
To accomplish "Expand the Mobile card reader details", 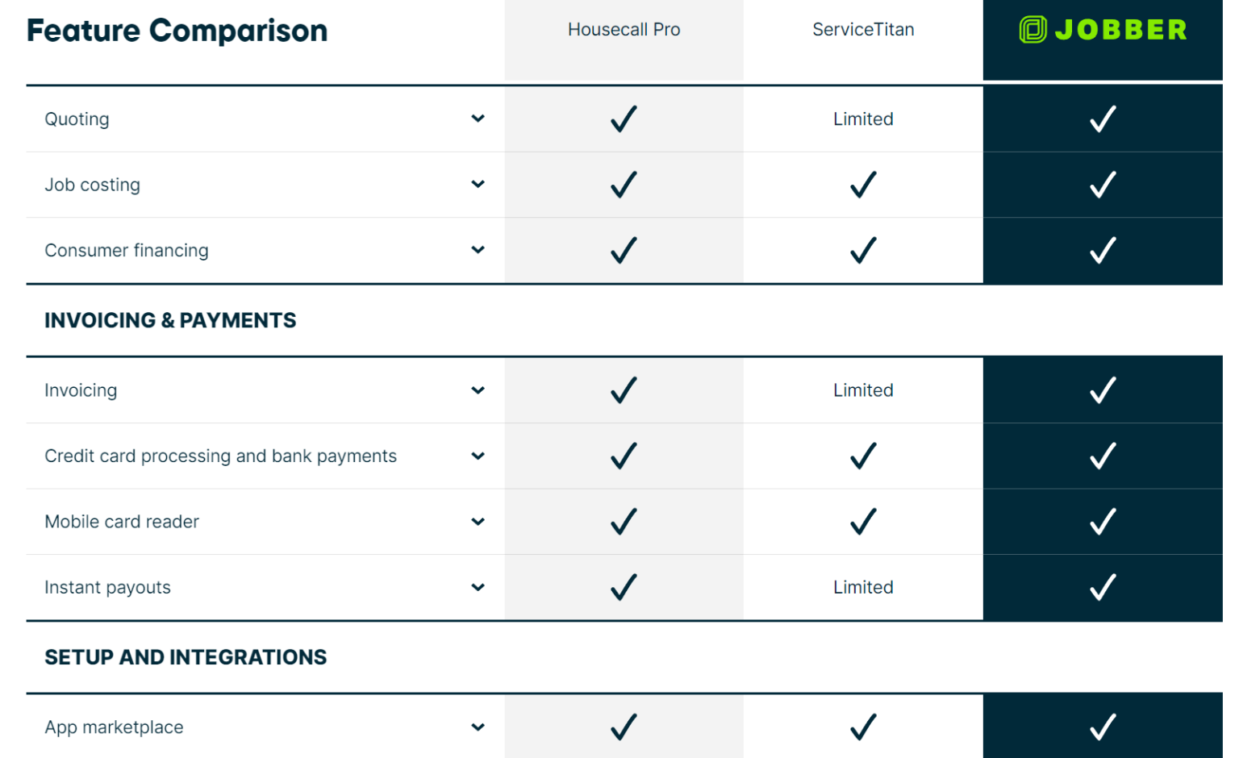I will point(478,522).
